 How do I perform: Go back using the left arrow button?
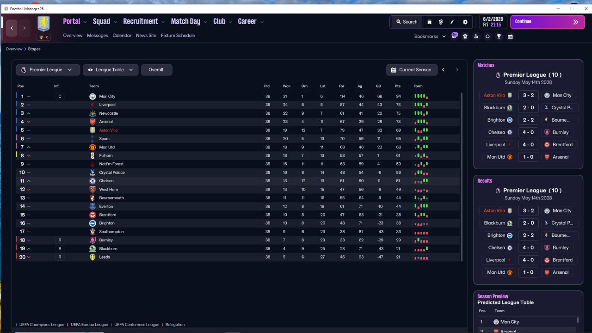(x=12, y=28)
